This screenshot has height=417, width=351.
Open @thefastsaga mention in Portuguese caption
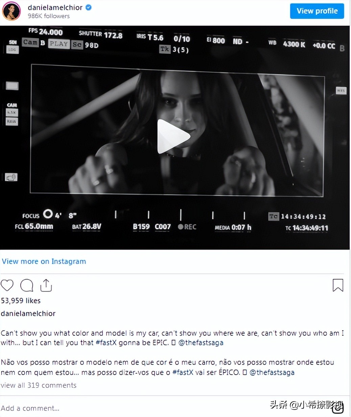point(272,372)
